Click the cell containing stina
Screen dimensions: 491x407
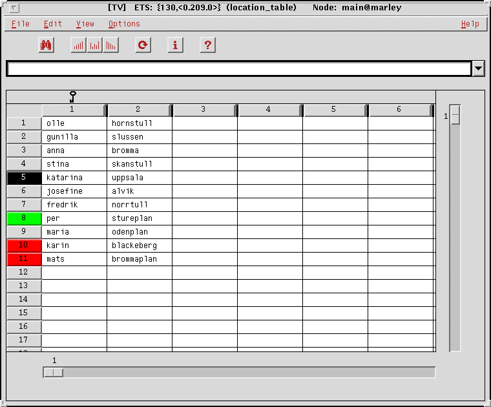(x=74, y=164)
